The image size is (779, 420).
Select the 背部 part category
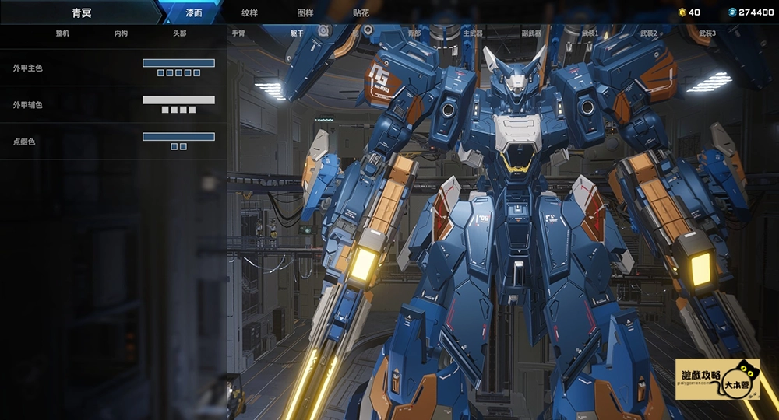[414, 33]
